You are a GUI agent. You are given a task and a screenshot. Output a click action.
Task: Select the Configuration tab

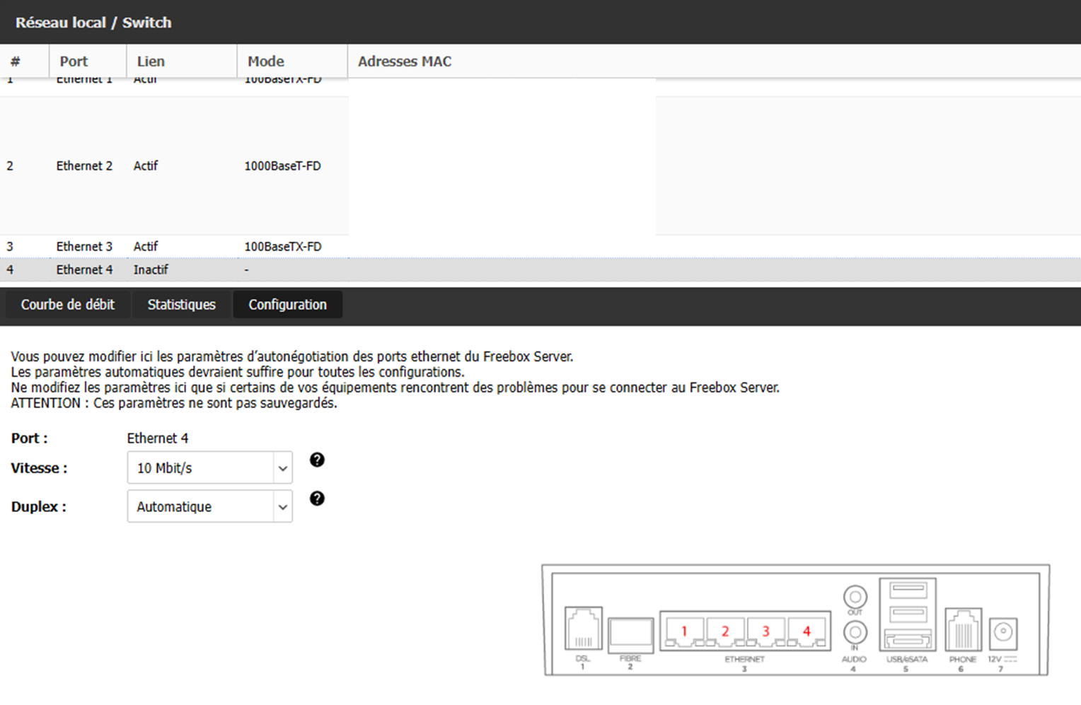click(287, 305)
